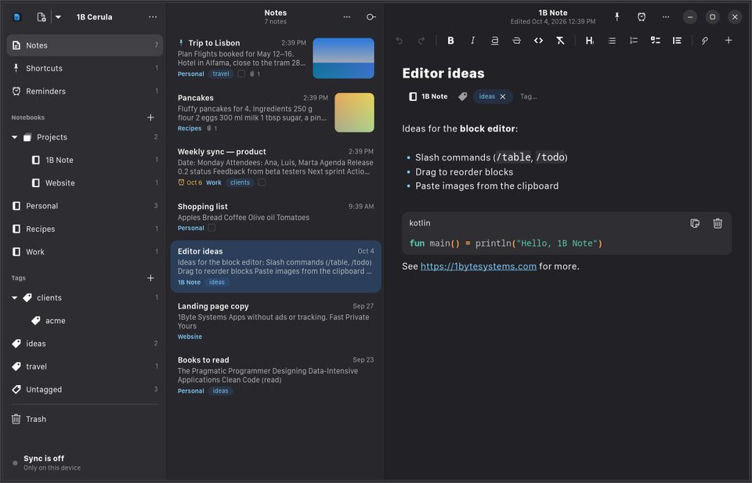Insert a checklist
Viewport: 752px width, 483px height.
click(x=655, y=41)
